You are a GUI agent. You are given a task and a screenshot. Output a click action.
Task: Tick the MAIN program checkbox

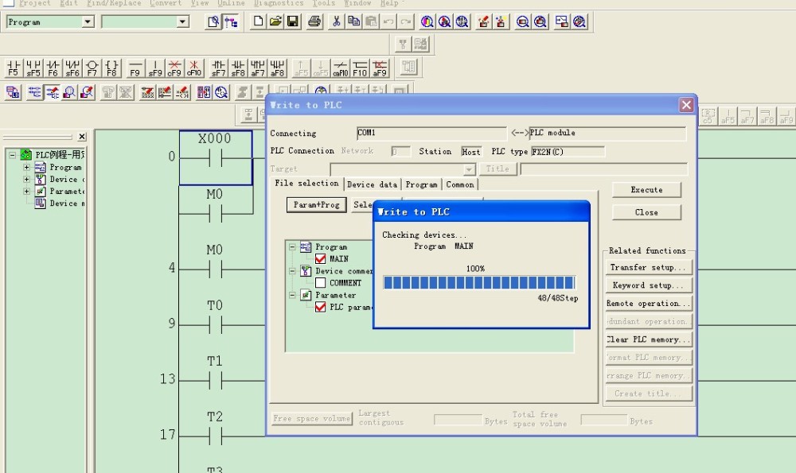coord(320,259)
